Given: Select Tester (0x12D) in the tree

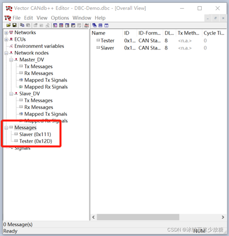Looking at the screenshot, I should click(x=36, y=141).
